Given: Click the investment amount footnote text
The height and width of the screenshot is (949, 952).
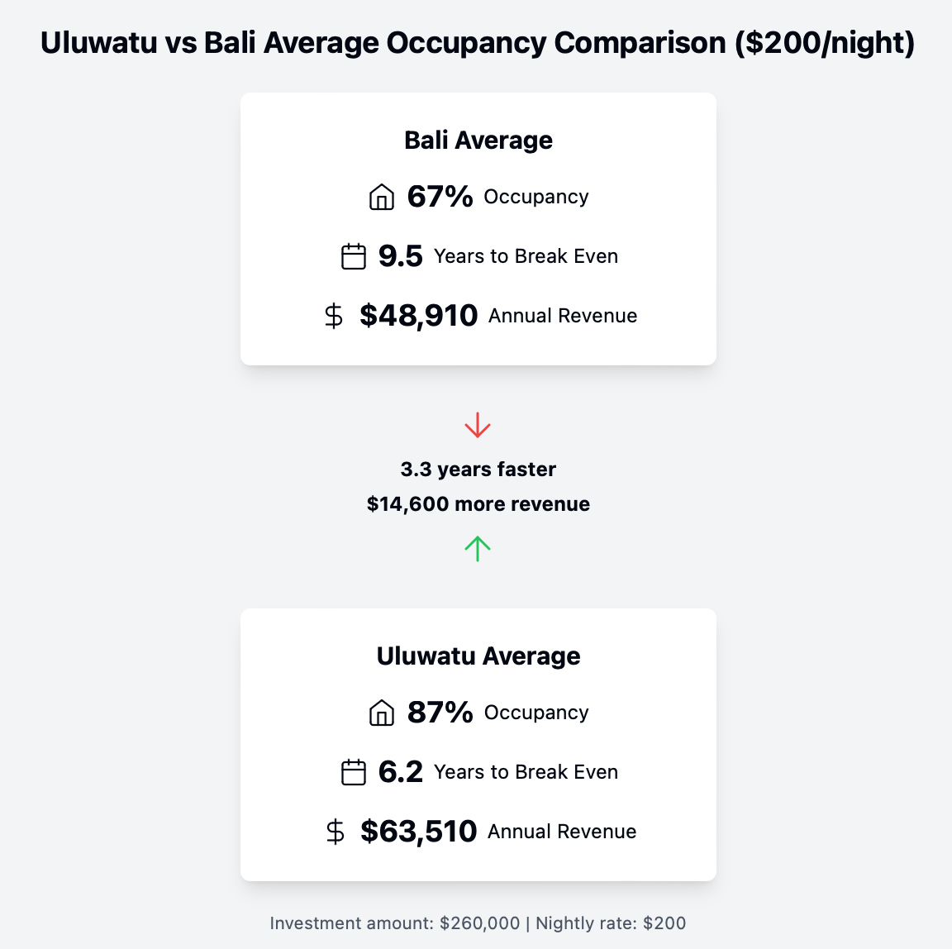Looking at the screenshot, I should pyautogui.click(x=478, y=923).
